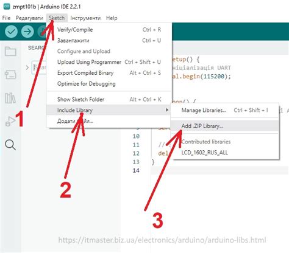Open the Інструменти menu
The height and width of the screenshot is (253, 289).
pyautogui.click(x=85, y=18)
